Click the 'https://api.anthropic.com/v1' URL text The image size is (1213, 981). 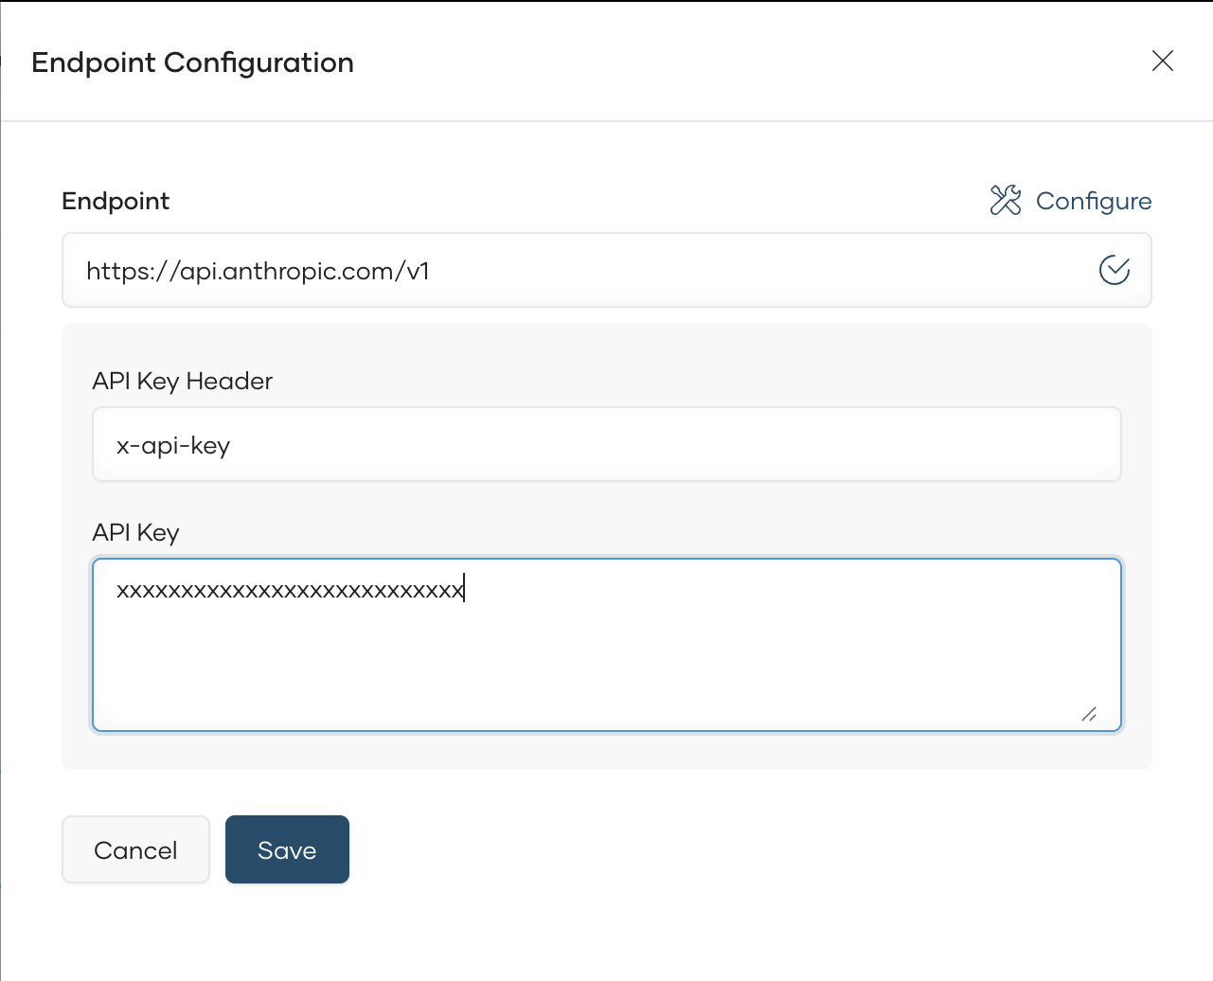[258, 271]
